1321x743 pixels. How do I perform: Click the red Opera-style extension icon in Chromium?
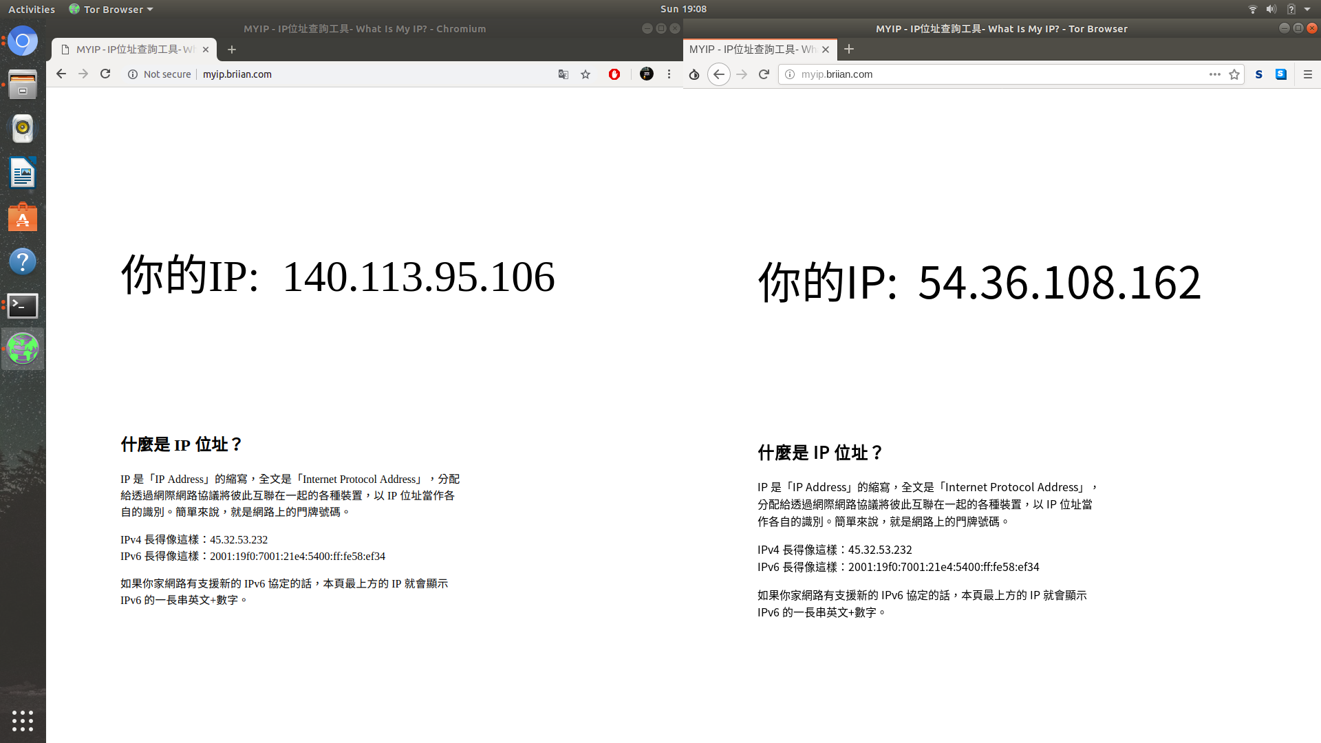(x=614, y=74)
